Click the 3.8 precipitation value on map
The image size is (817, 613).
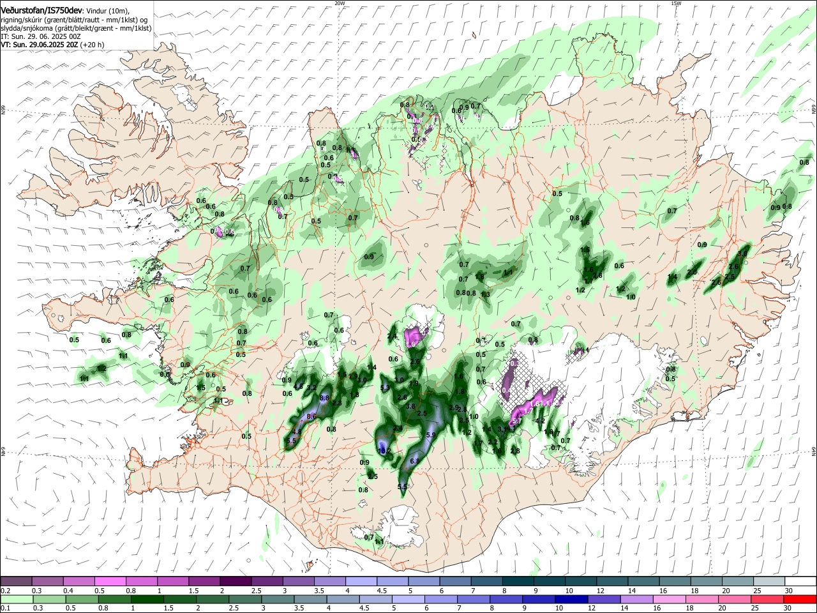pos(410,406)
